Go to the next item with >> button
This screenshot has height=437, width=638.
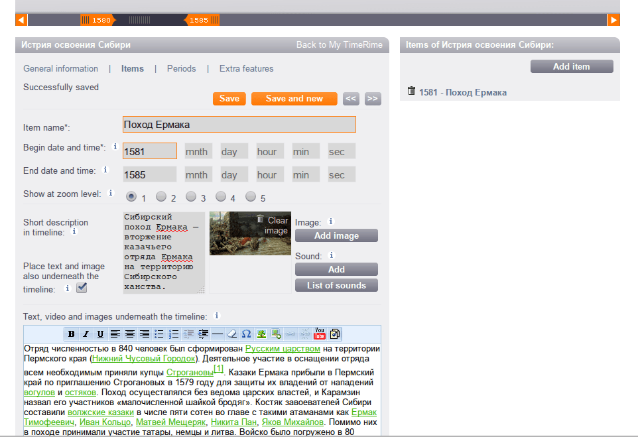tap(373, 99)
